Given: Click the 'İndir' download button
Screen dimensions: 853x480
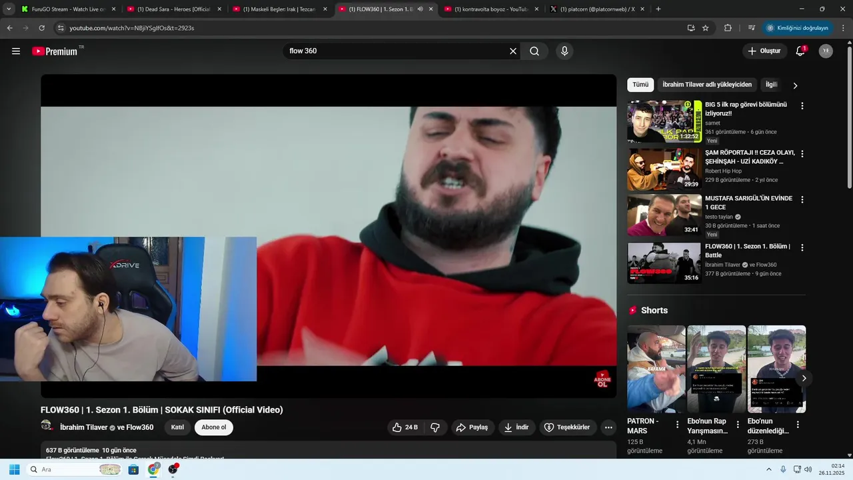Looking at the screenshot, I should (x=516, y=427).
